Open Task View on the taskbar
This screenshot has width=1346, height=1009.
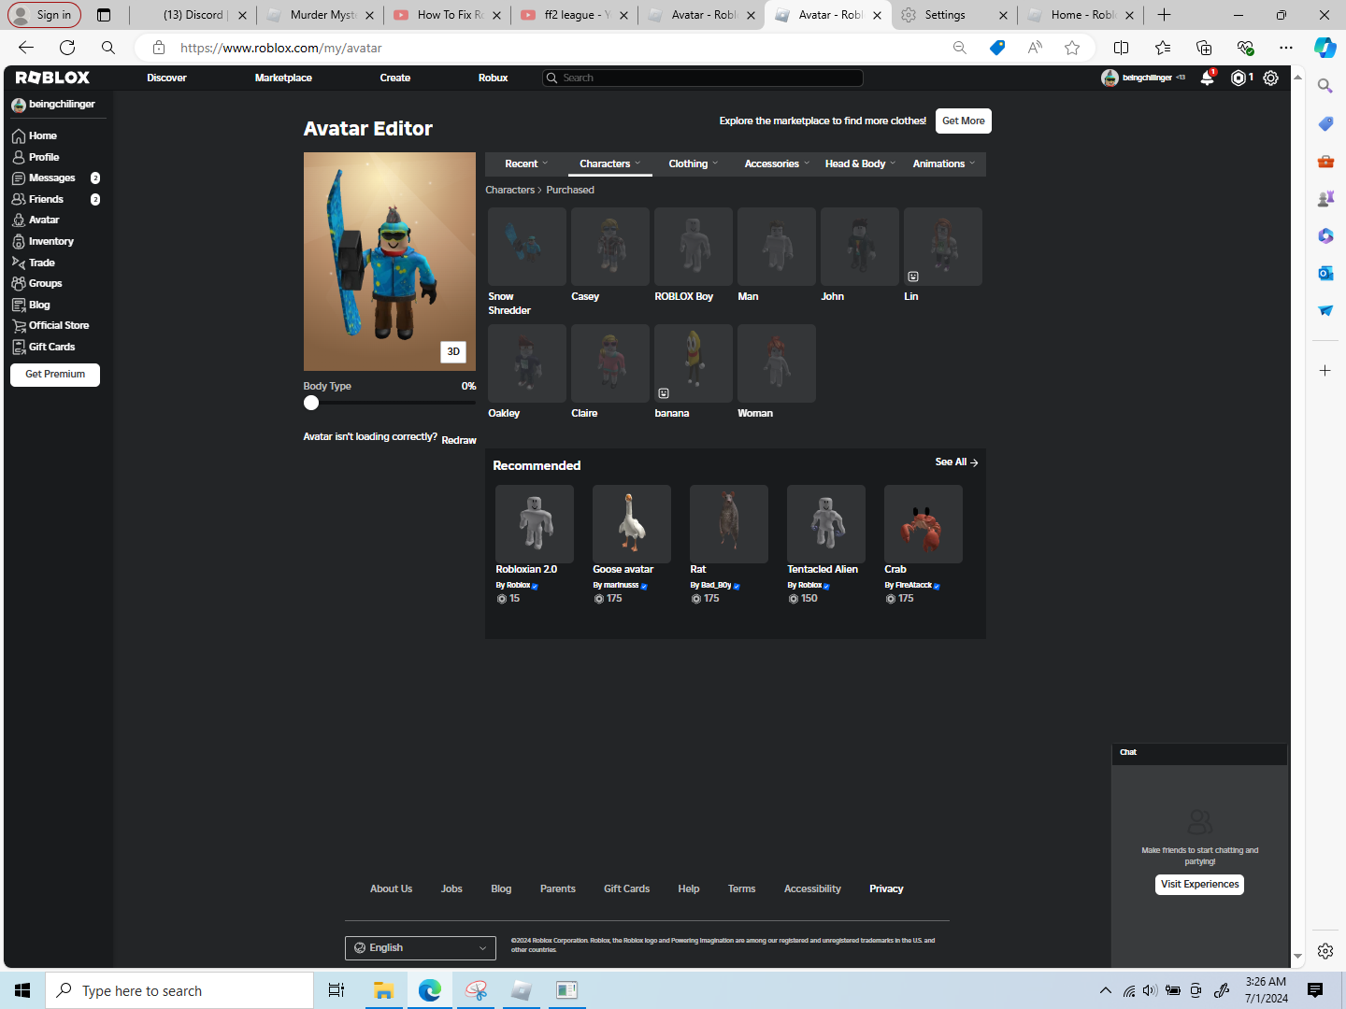click(336, 990)
